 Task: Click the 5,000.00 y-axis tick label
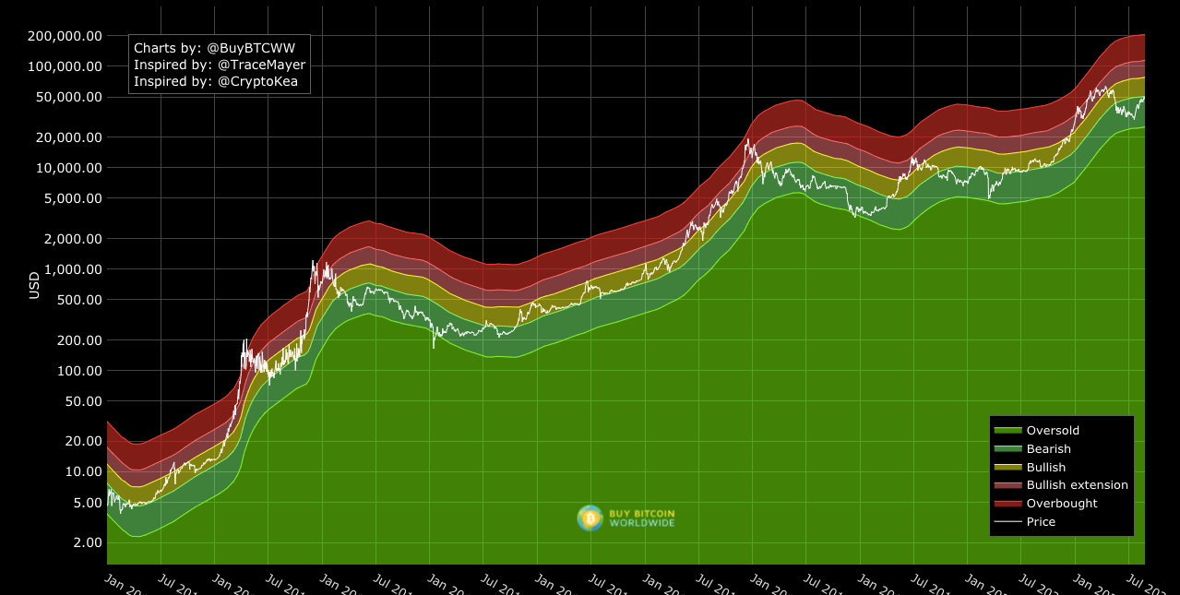click(x=71, y=198)
